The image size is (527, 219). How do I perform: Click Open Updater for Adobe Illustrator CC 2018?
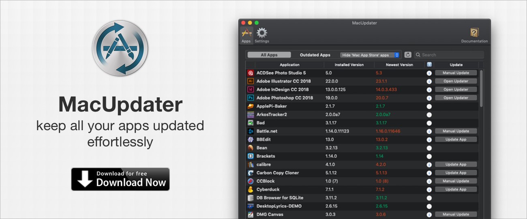click(456, 81)
